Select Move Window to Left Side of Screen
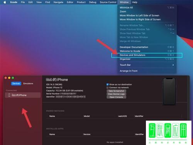The image size is (193, 145). click(147, 15)
